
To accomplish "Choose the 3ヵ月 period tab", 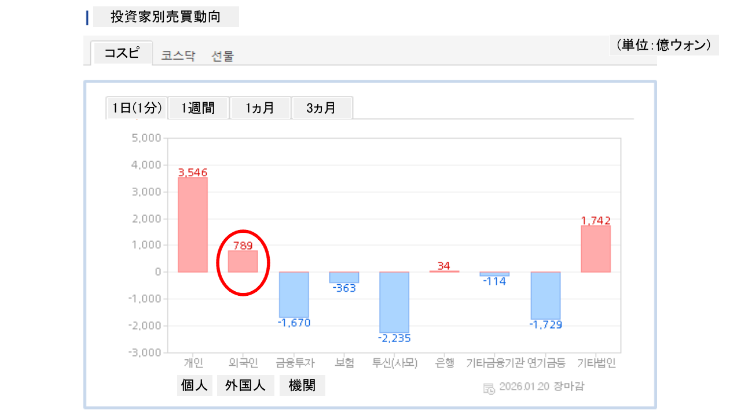I will [321, 108].
